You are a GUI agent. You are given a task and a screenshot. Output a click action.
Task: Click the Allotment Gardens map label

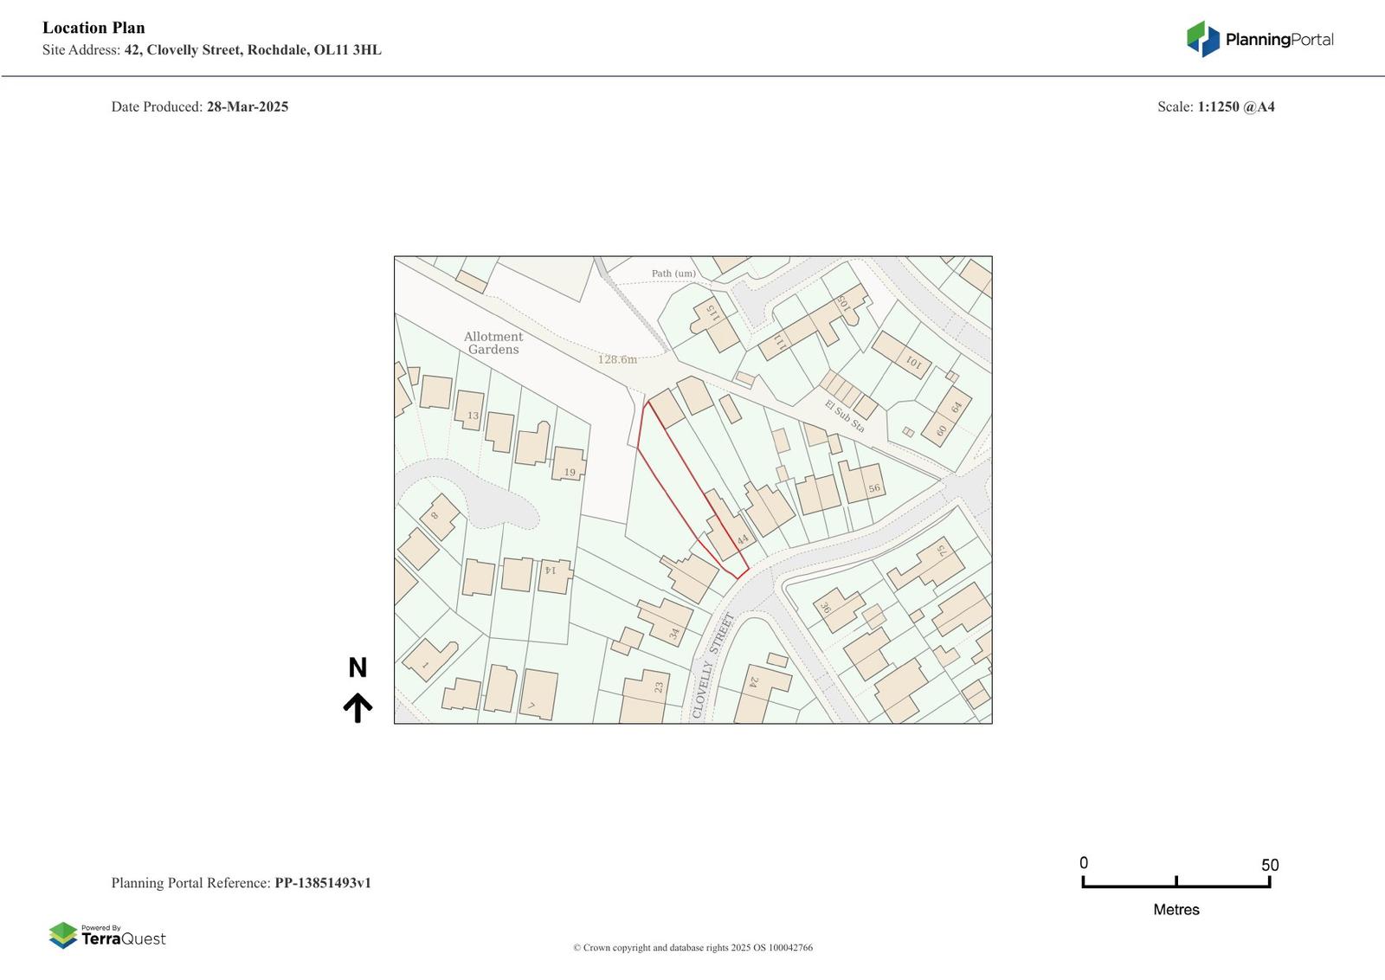(493, 343)
